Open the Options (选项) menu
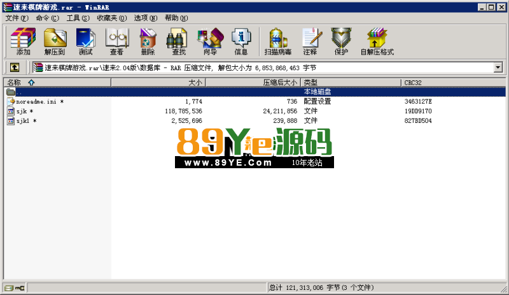The width and height of the screenshot is (509, 295). point(146,18)
